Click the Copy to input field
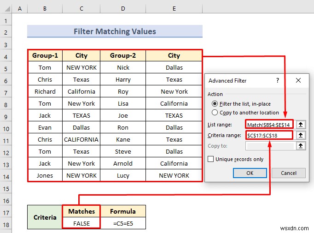Viewport: 314px width, 233px height. tap(270, 146)
